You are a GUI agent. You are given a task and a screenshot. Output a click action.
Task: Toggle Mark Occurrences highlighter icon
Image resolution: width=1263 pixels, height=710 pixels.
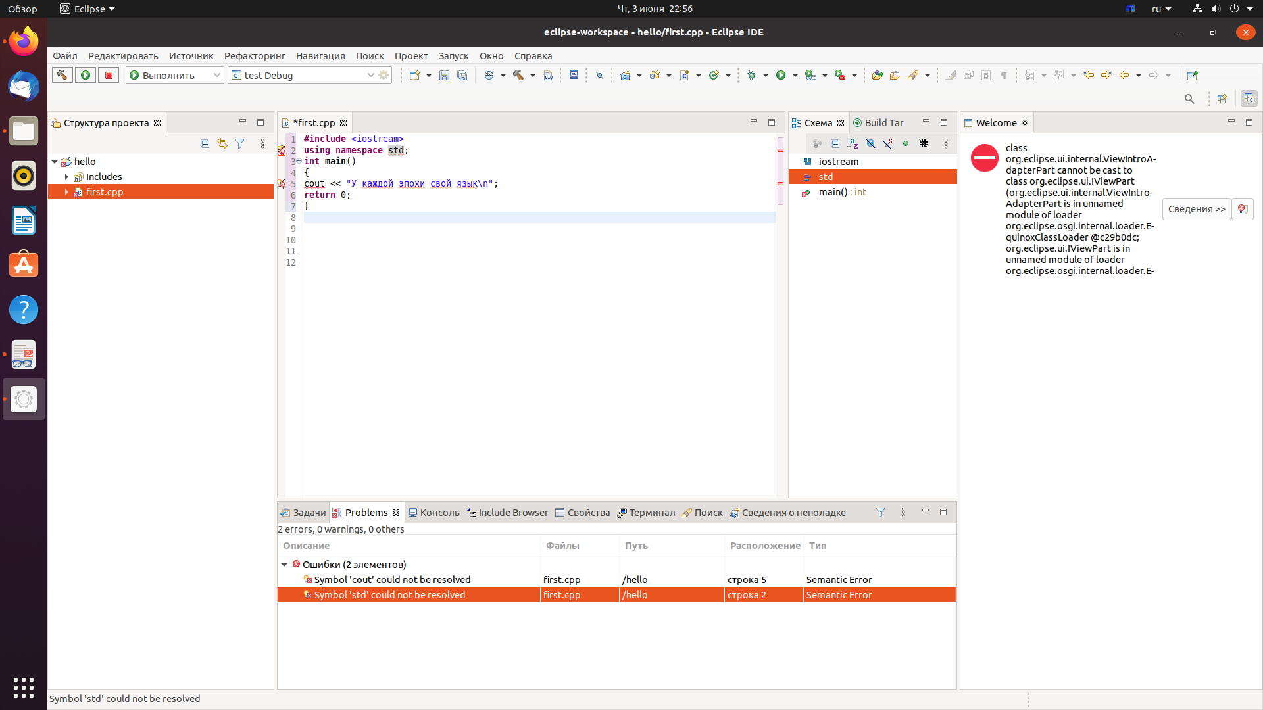951,75
